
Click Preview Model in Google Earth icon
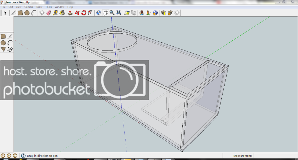coord(155,13)
